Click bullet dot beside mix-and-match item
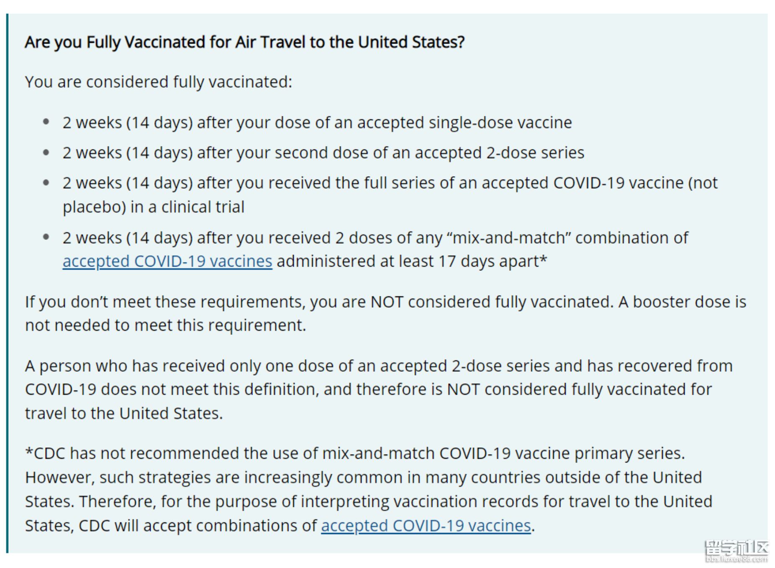The image size is (775, 568). point(46,237)
